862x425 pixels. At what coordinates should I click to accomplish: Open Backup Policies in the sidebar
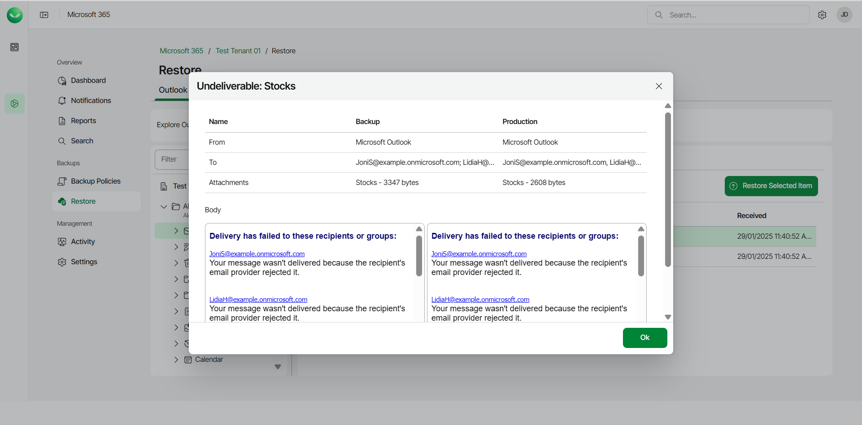click(x=95, y=181)
